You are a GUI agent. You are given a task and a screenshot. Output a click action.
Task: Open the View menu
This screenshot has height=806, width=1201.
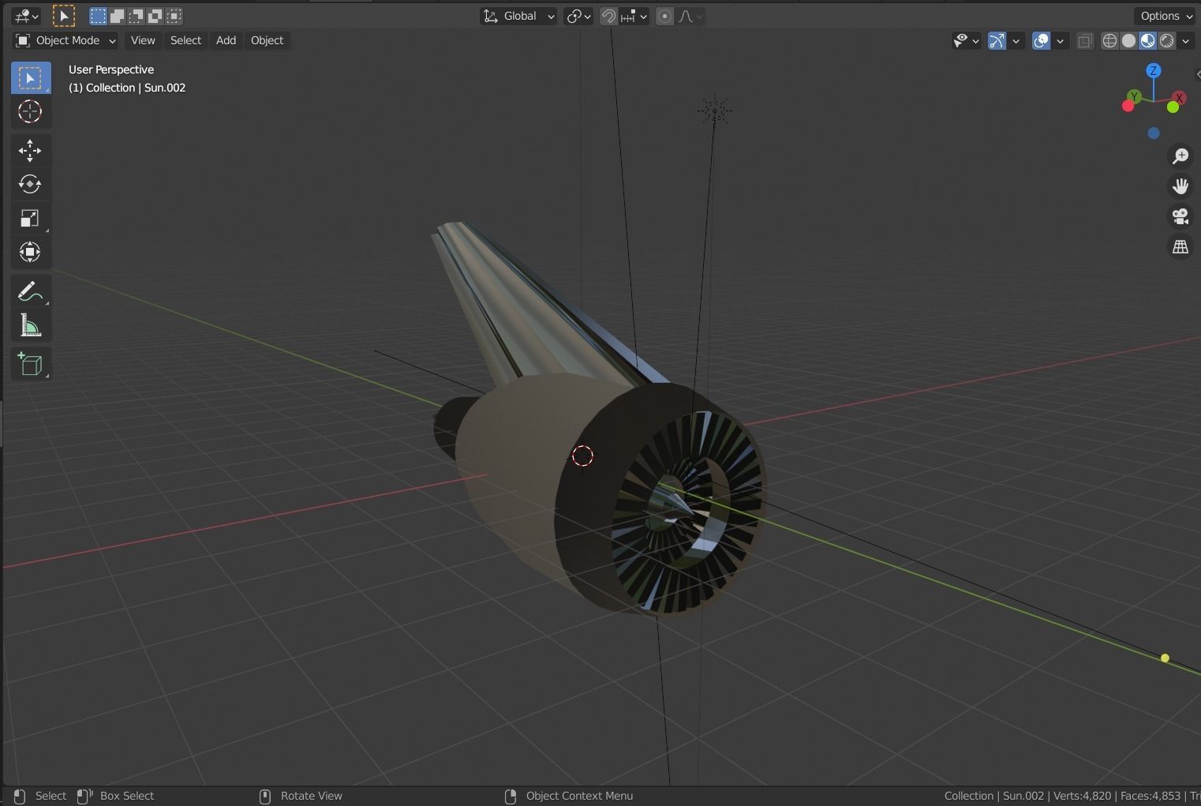coord(142,40)
